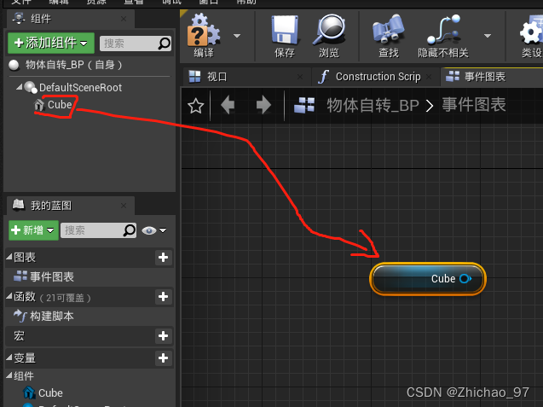Screen dimensions: 543x407
Task: Open the Hide Unrelated dropdown arrow
Action: pos(488,36)
